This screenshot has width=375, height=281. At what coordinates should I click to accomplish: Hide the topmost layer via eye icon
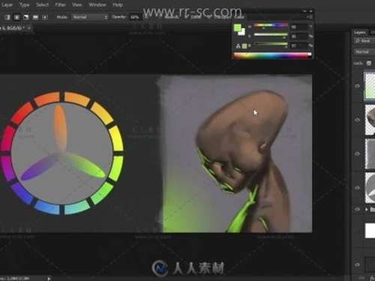(x=357, y=86)
